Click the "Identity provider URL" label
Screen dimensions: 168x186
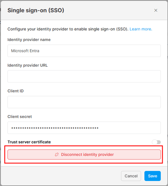[28, 65]
